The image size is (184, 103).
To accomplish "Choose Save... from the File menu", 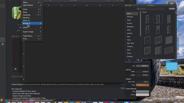I will point(32,12).
